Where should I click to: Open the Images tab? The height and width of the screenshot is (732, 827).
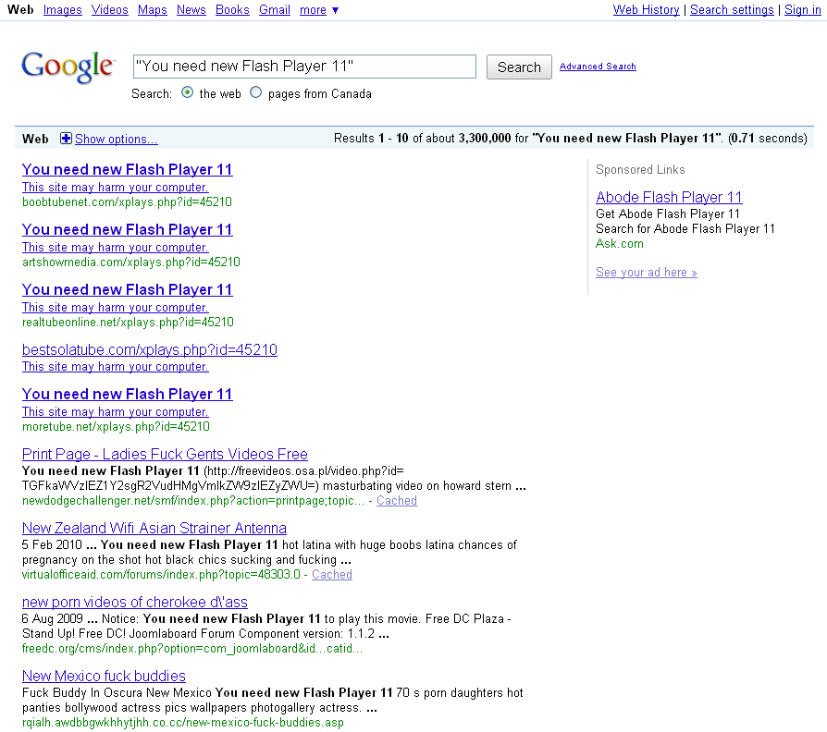(x=62, y=9)
